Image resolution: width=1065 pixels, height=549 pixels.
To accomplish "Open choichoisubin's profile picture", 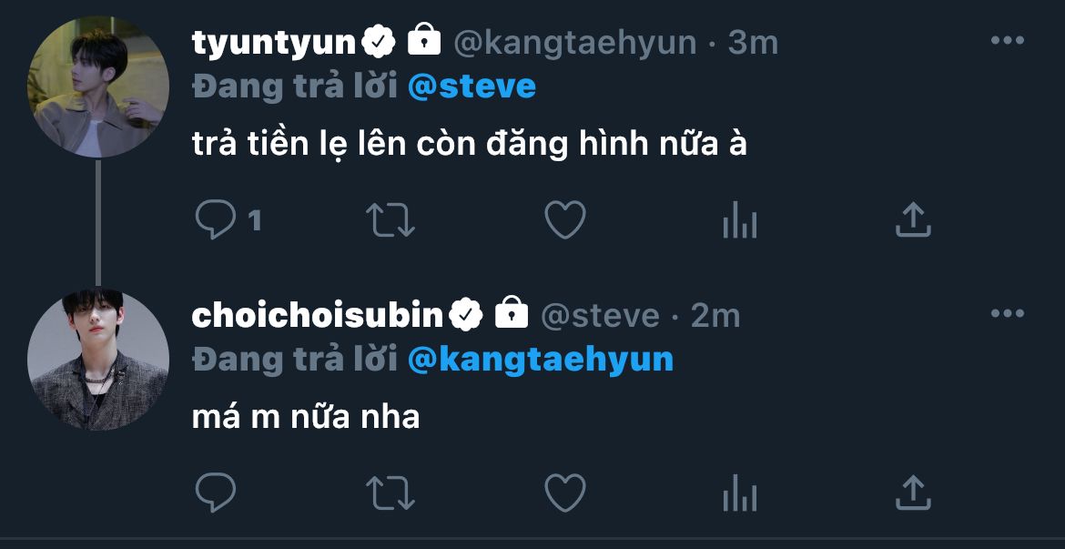I will 98,361.
